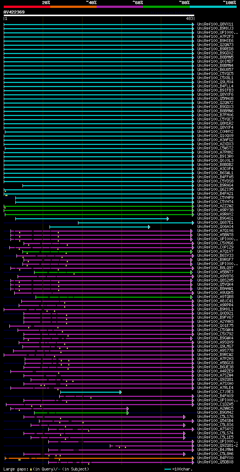Select the UniRef100_B9I3R0 label
Screen dimensions: 240x472
(x=215, y=156)
